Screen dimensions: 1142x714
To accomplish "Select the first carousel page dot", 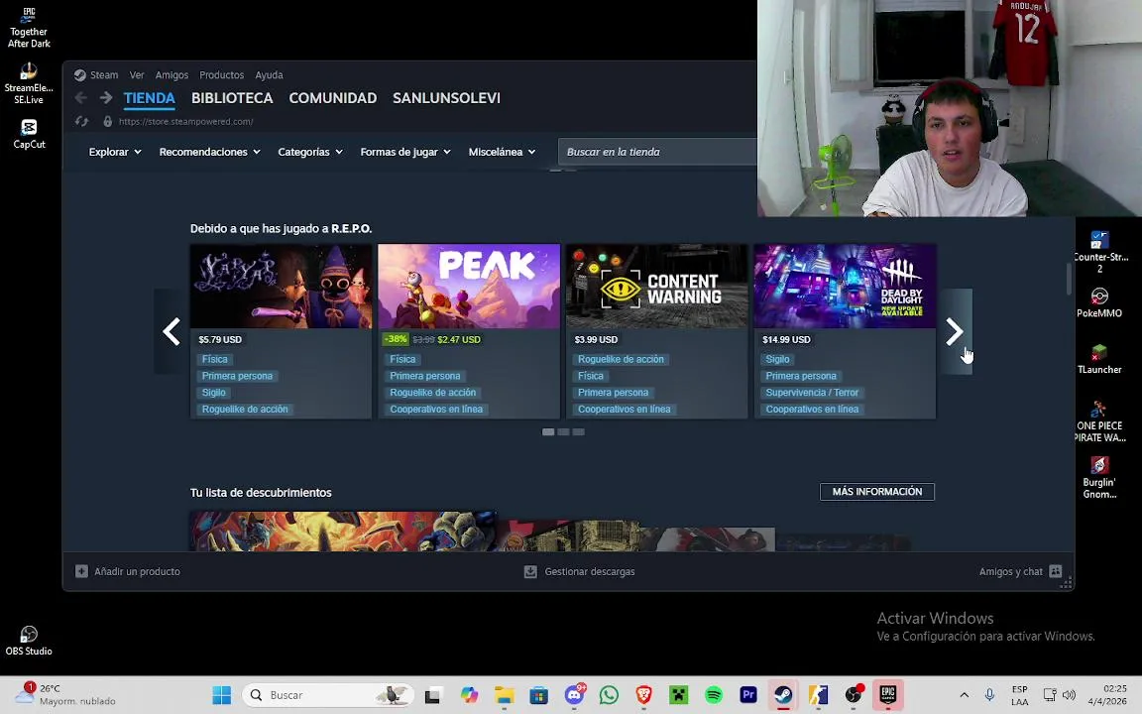I will (548, 432).
